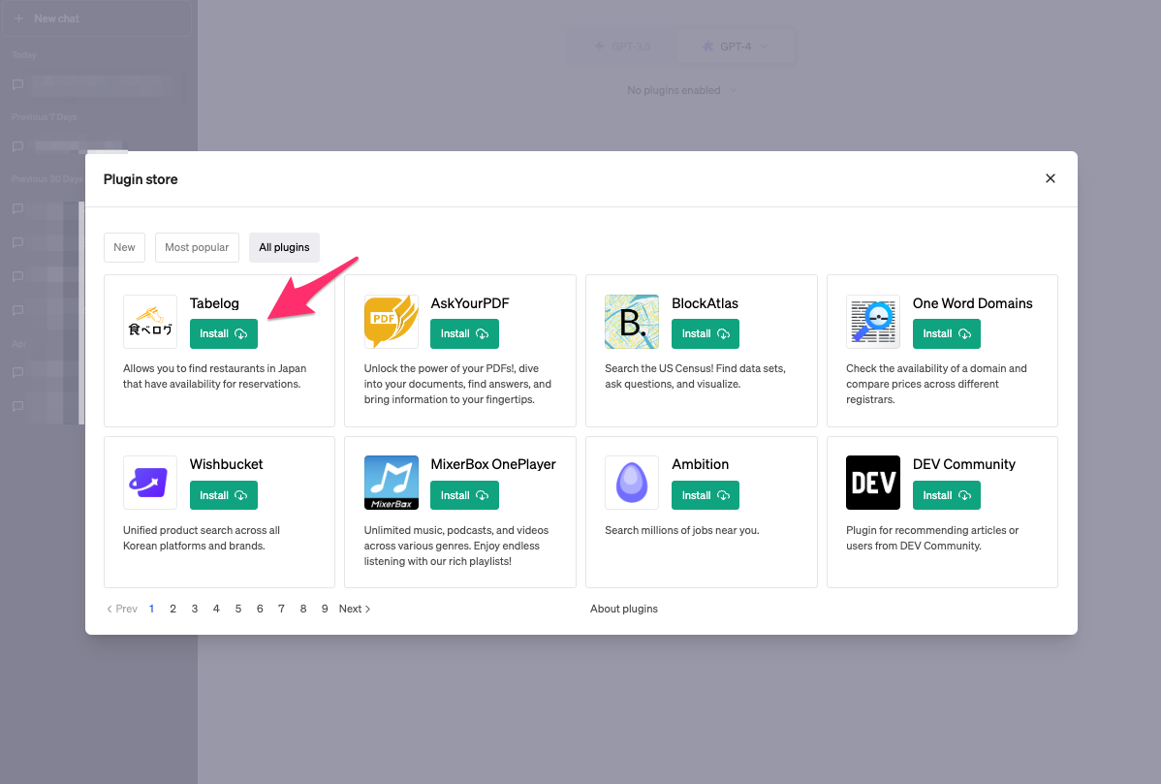Expand the No plugins enabled dropdown
The image size is (1161, 784).
point(682,90)
